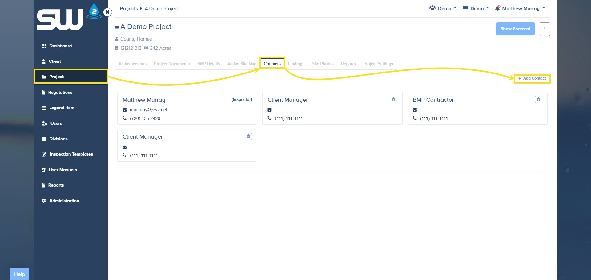Expand the Demo folder dropdown
Image resolution: width=591 pixels, height=280 pixels.
(476, 8)
